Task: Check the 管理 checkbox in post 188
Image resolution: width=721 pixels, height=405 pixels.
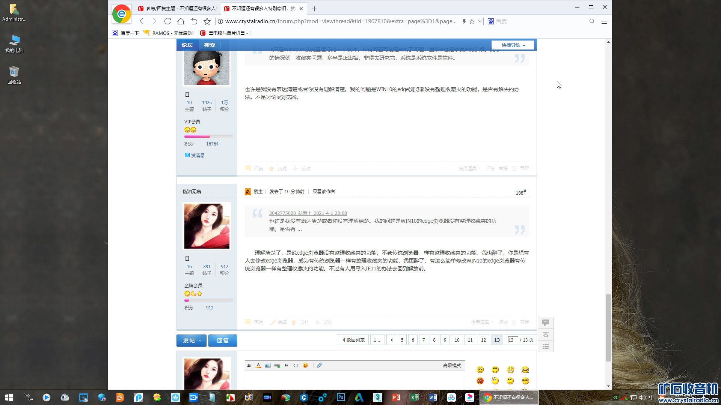Action: [514, 322]
